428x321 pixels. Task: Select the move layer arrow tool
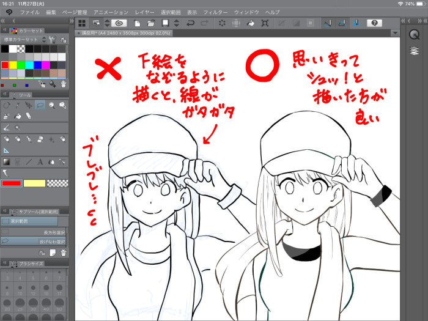click(x=29, y=105)
